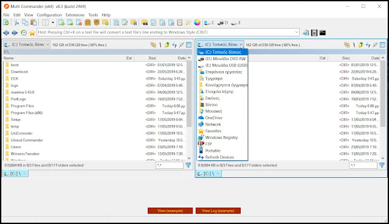Screen dimensions: 389x224
Task: Choose Portable in the drive list
Action: pyautogui.click(x=222, y=151)
